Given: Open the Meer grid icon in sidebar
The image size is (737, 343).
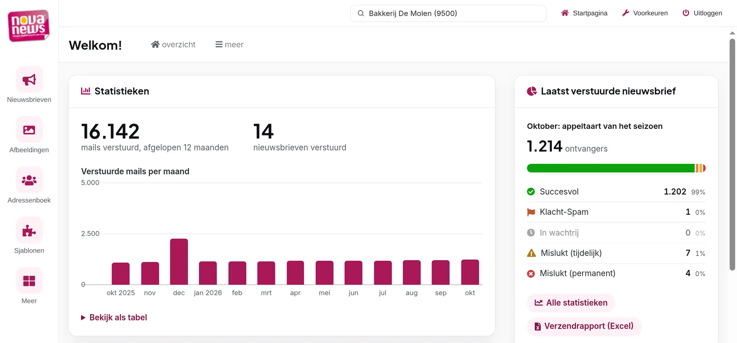Looking at the screenshot, I should 29,281.
